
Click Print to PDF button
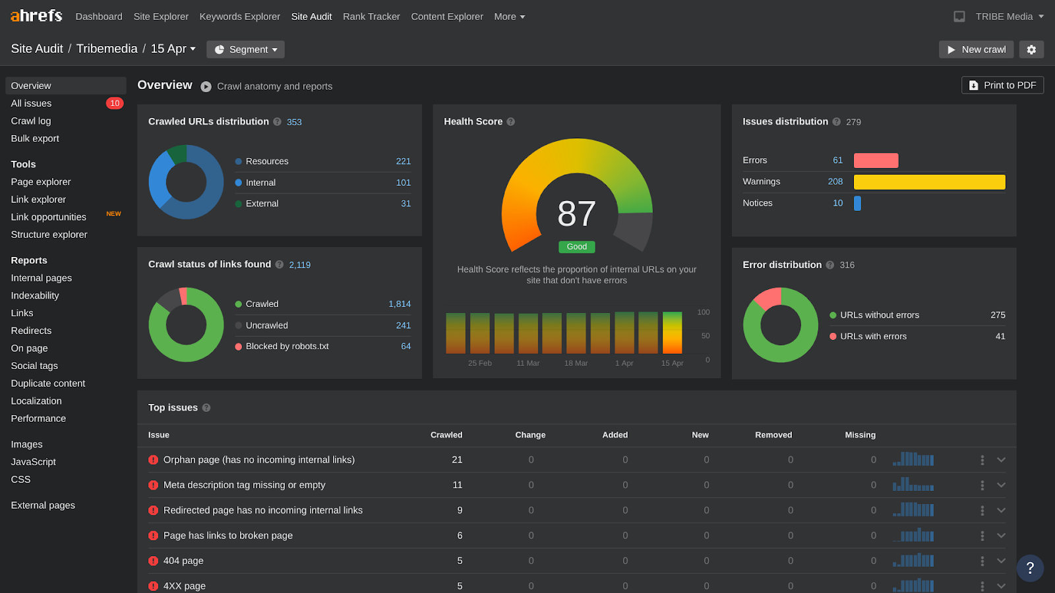pyautogui.click(x=1002, y=85)
